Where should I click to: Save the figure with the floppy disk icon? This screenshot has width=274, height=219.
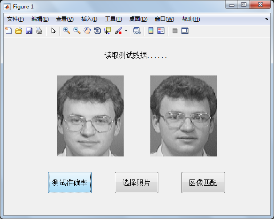[x=29, y=31]
